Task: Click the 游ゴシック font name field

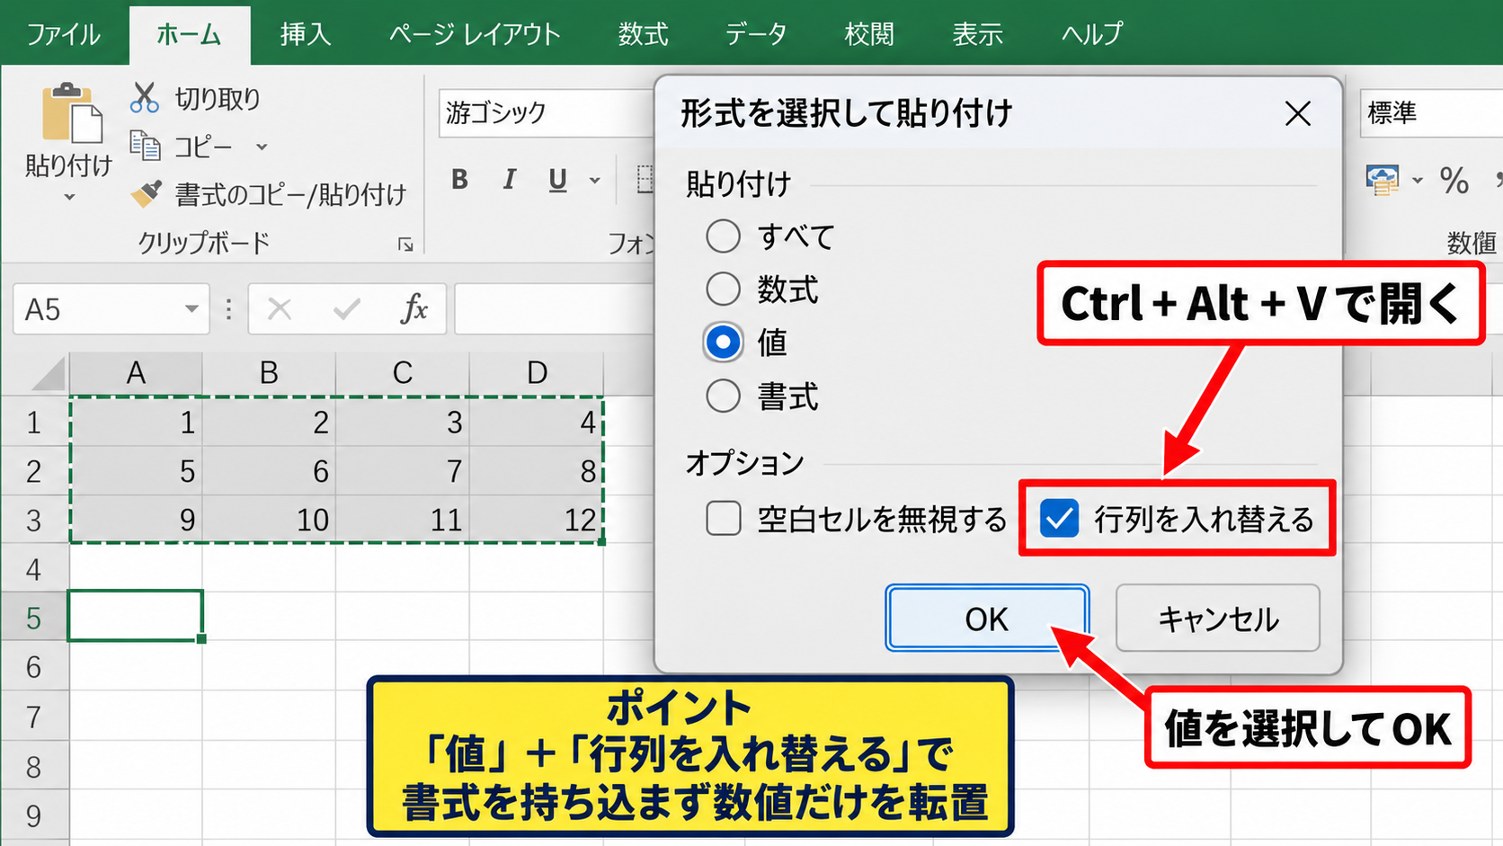Action: coord(547,113)
